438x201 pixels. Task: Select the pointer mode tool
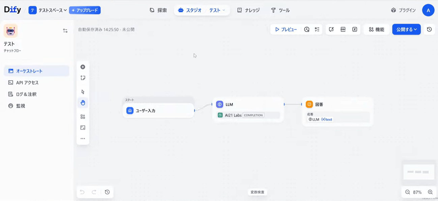(83, 92)
